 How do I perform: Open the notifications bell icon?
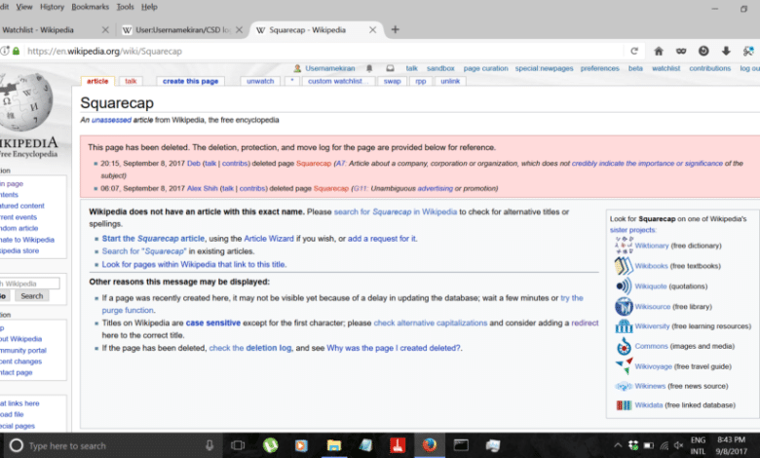coord(369,68)
